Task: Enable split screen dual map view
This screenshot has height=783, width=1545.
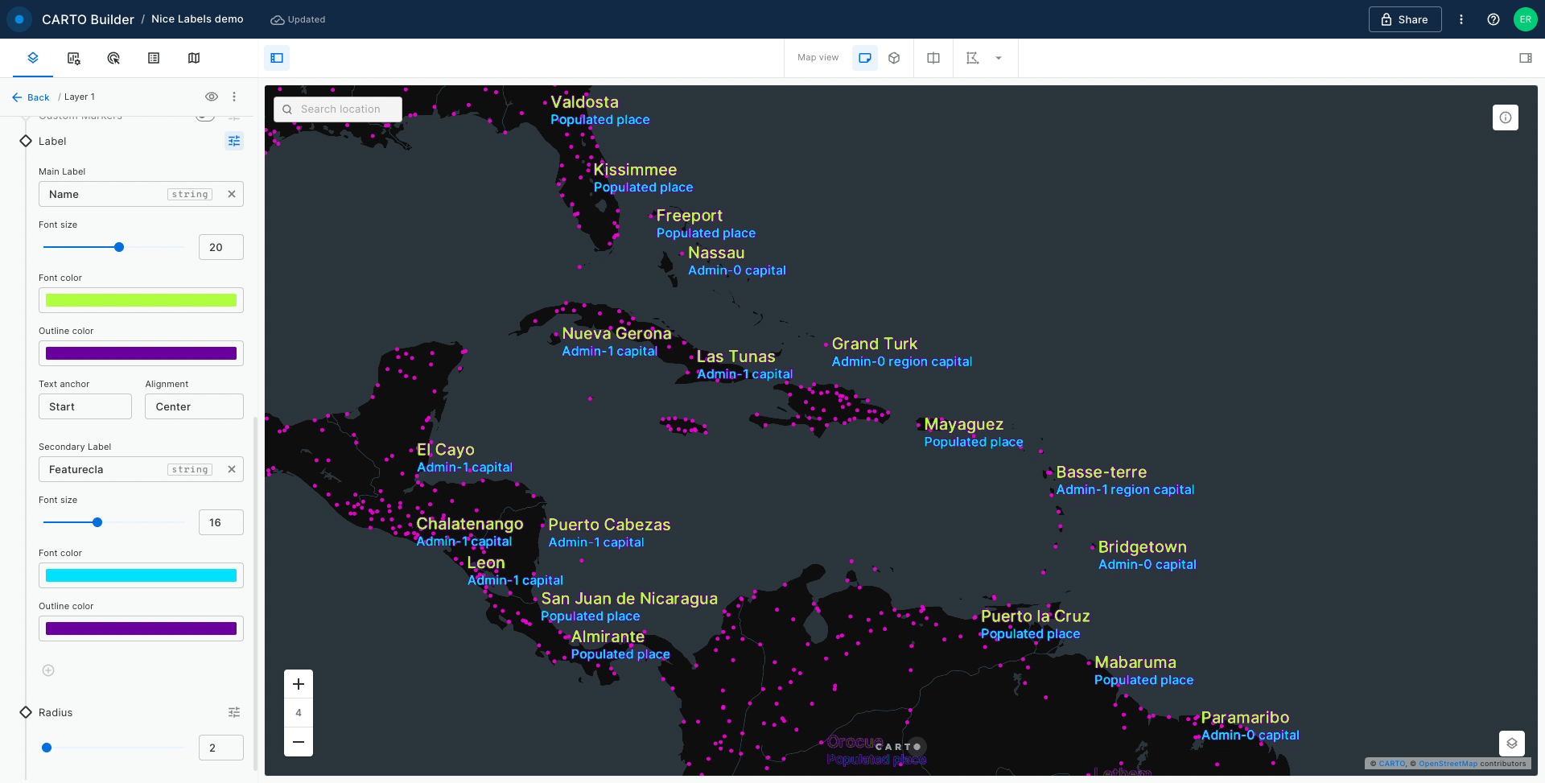Action: [x=933, y=58]
